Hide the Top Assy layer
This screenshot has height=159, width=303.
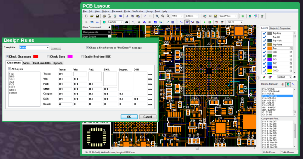click(x=264, y=33)
